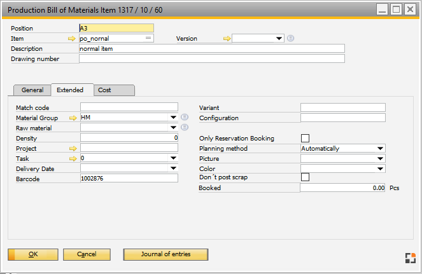Expand the Planning method dropdown

380,149
